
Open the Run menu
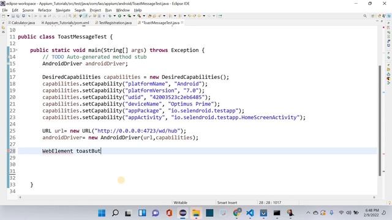click(x=108, y=10)
